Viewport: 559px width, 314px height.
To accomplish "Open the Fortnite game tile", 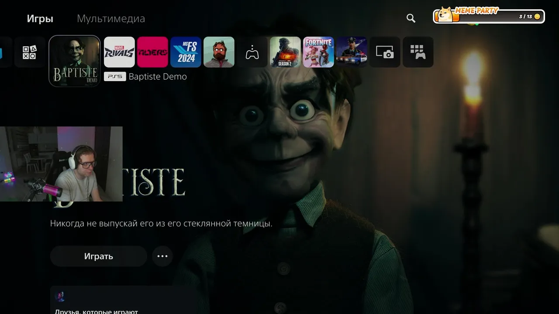I will coord(318,52).
